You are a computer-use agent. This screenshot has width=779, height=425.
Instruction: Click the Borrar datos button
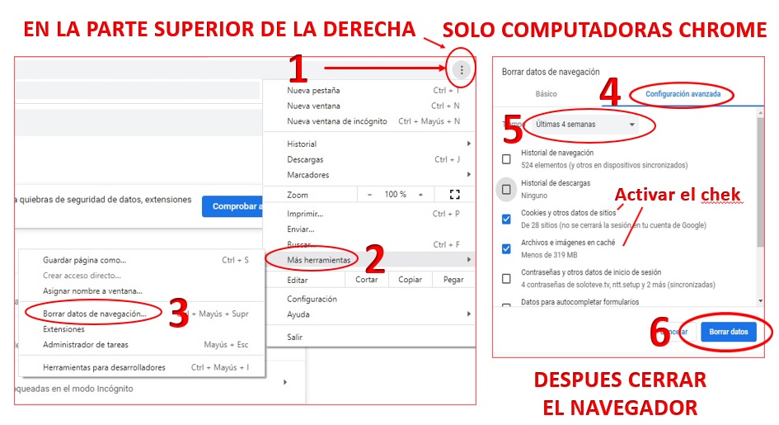(729, 332)
